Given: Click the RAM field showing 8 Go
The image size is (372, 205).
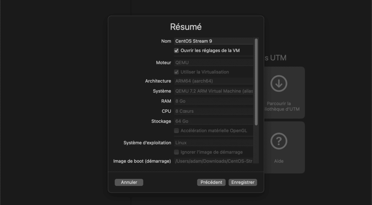Looking at the screenshot, I should (214, 101).
